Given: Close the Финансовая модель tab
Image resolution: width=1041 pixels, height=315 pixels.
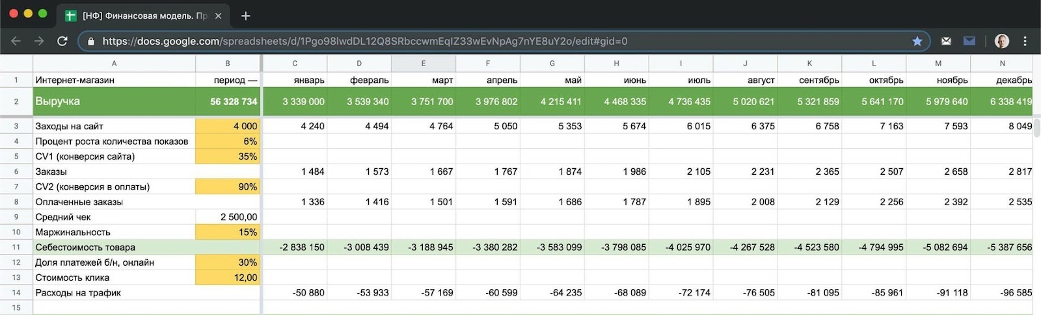Looking at the screenshot, I should point(218,16).
